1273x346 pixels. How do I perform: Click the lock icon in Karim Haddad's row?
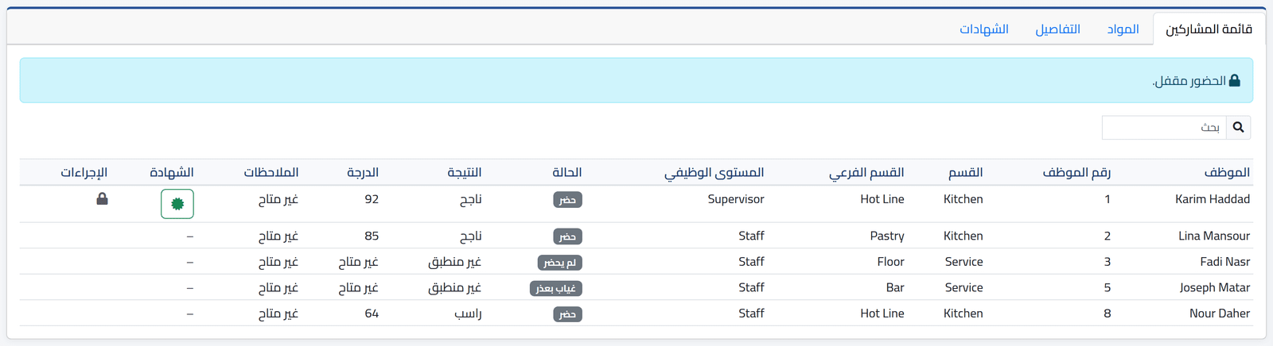[102, 198]
